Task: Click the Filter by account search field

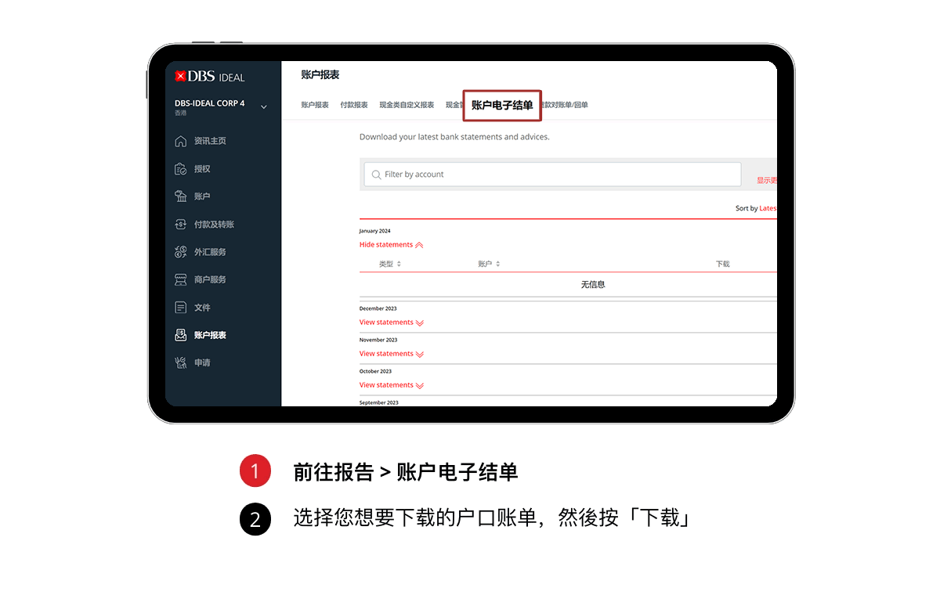Action: coord(552,175)
